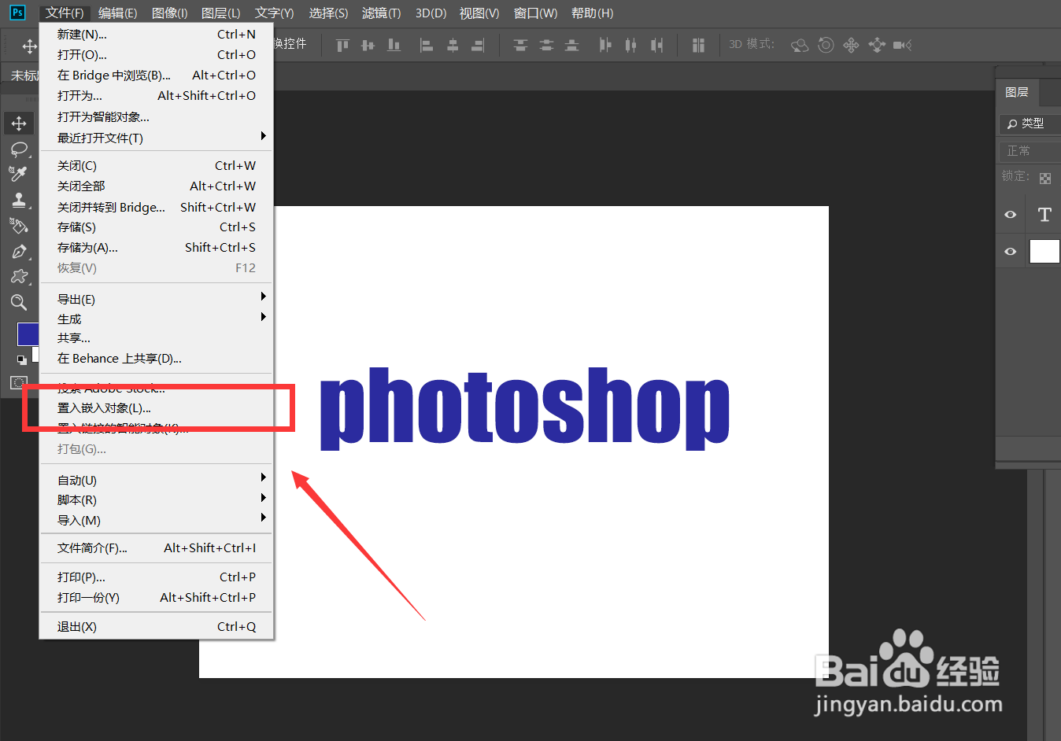Click the Align horizontal centers icon
Image resolution: width=1061 pixels, height=741 pixels.
coord(453,45)
